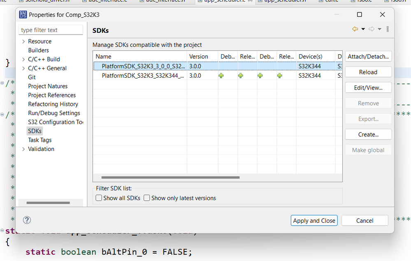
Task: Click 3.0.0 version cell in second row
Action: pos(195,76)
